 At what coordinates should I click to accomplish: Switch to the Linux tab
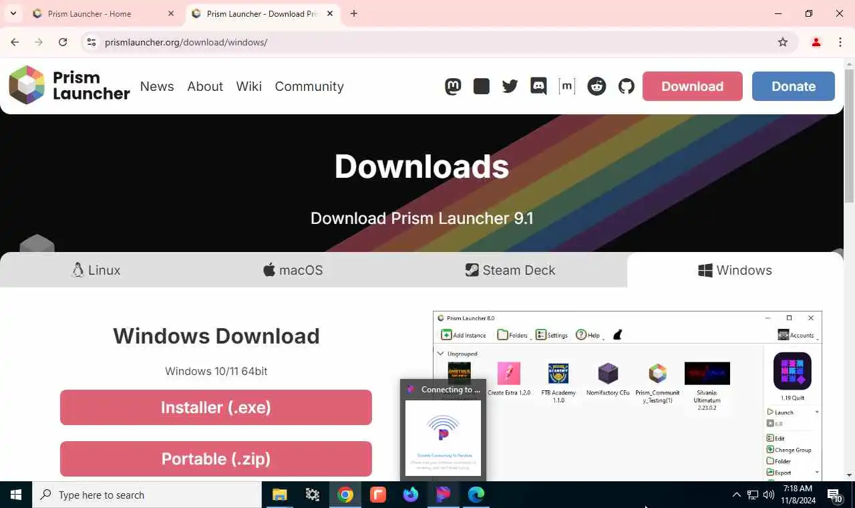96,270
